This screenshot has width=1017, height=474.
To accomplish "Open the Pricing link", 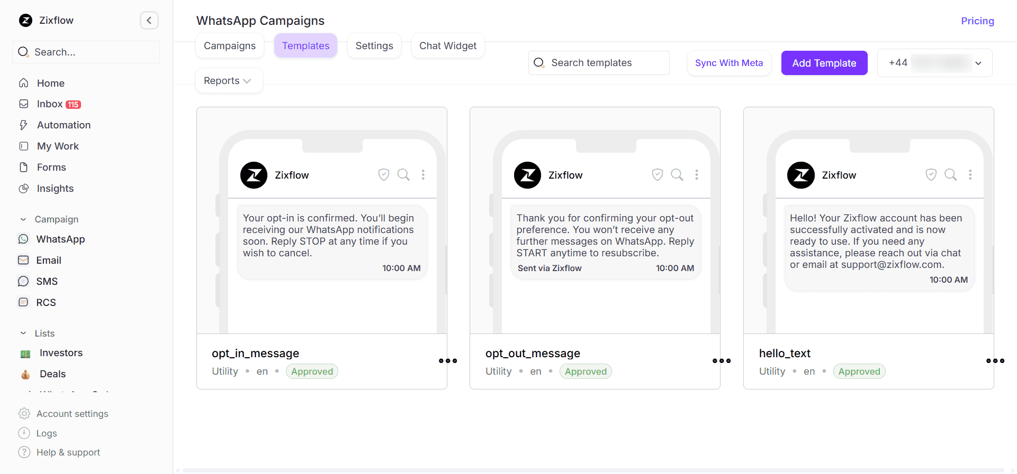I will pos(977,21).
